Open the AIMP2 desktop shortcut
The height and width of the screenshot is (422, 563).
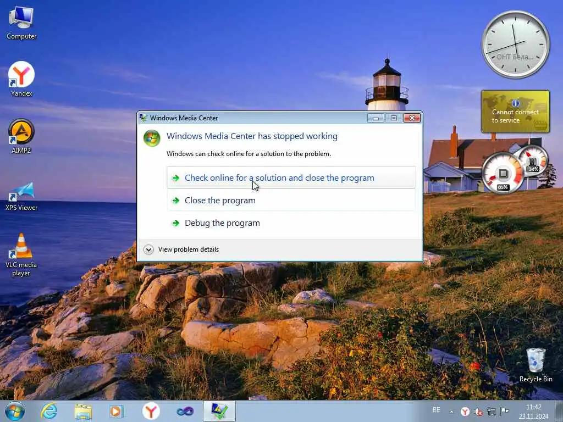21,136
